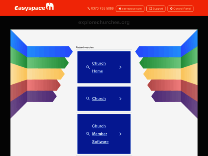
Task: Click the magnifier icon in Church Member Software card
Action: 88,134
